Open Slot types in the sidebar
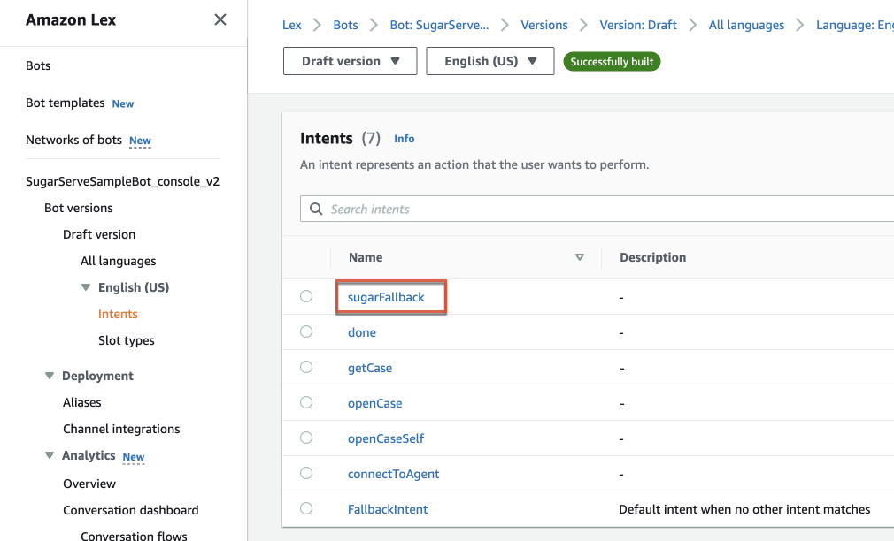The width and height of the screenshot is (894, 541). point(126,340)
